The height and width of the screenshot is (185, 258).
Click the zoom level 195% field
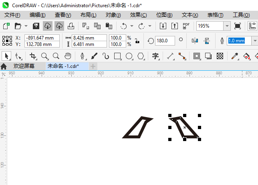pos(210,26)
